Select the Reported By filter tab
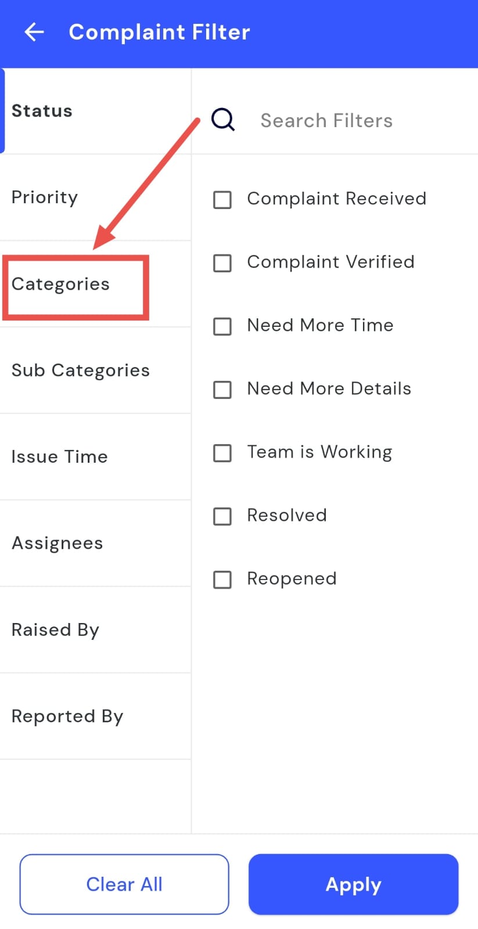Image resolution: width=478 pixels, height=929 pixels. 67,716
